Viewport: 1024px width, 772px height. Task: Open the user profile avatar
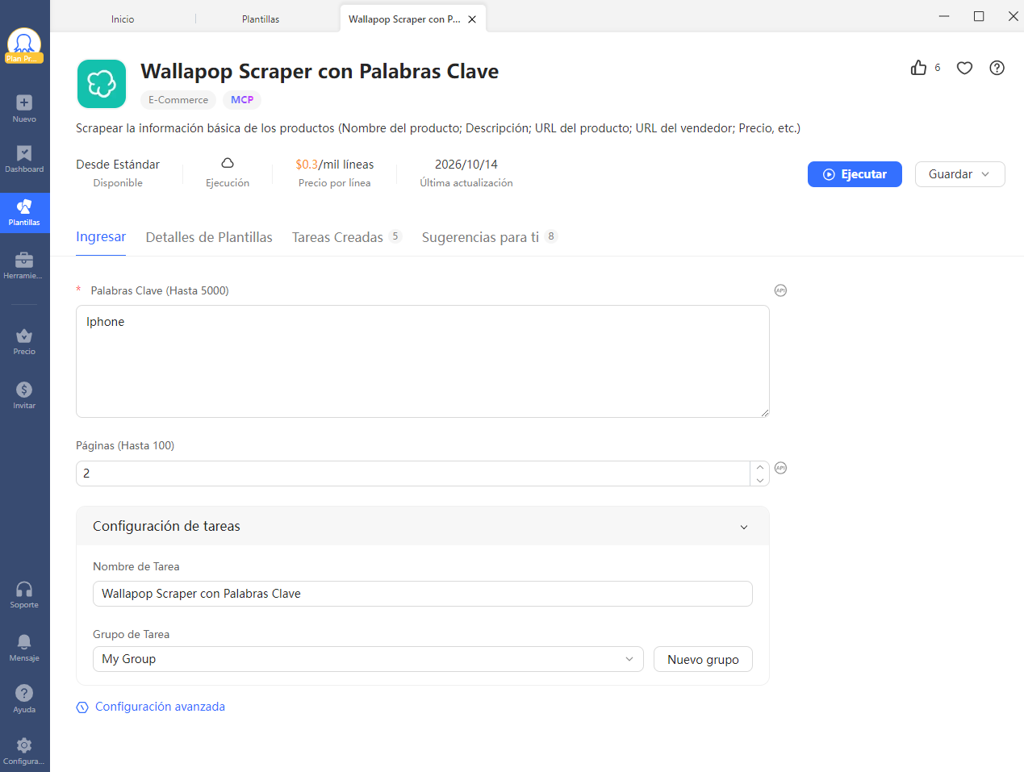tap(24, 44)
